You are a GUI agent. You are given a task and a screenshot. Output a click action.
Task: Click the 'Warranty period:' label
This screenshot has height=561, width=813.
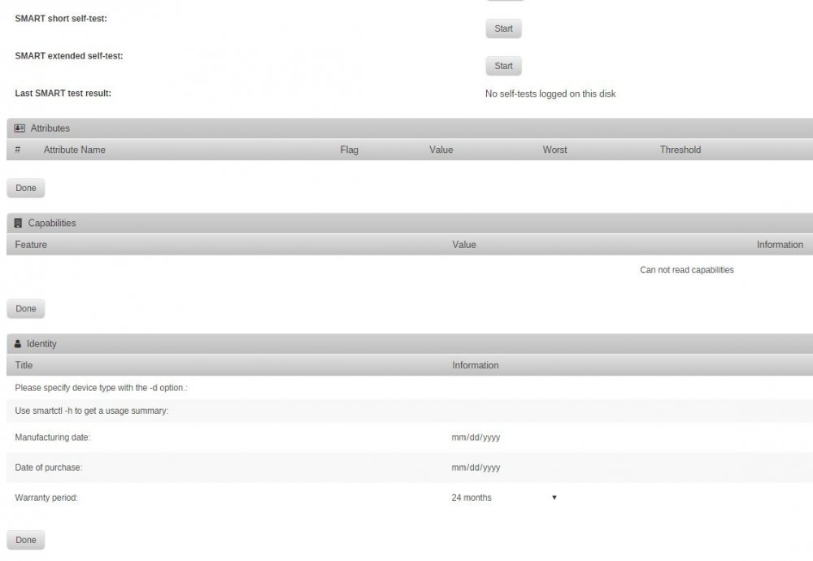[46, 498]
